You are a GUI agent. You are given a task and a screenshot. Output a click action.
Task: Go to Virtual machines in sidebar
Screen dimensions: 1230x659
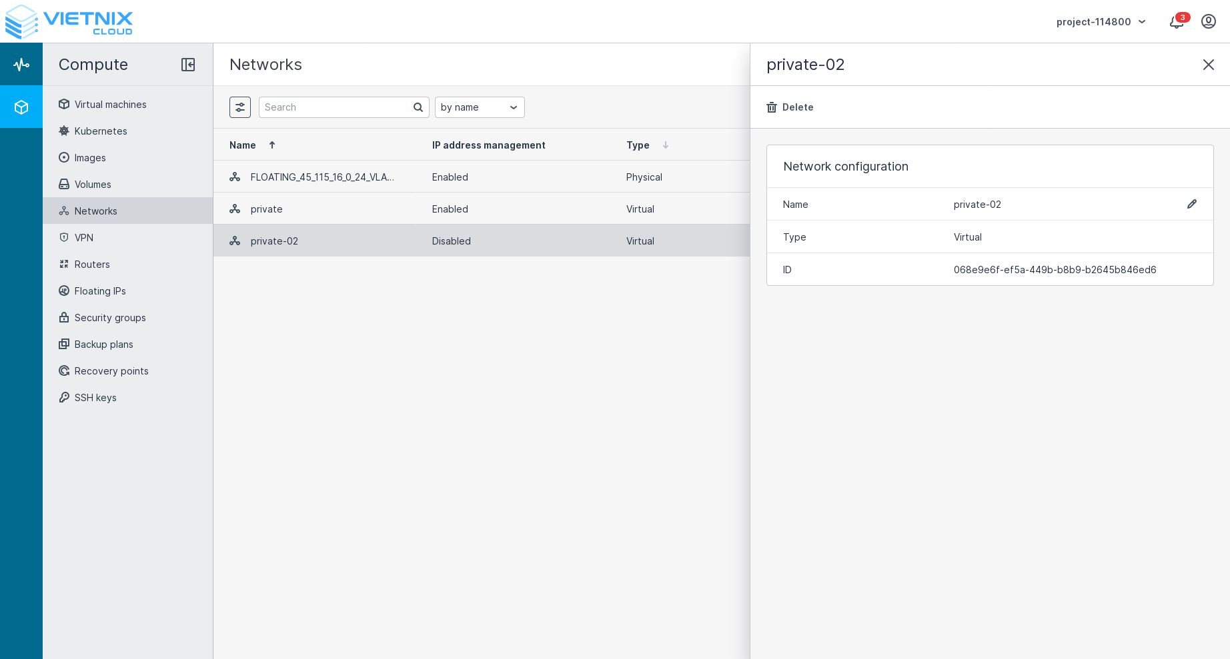pyautogui.click(x=110, y=105)
